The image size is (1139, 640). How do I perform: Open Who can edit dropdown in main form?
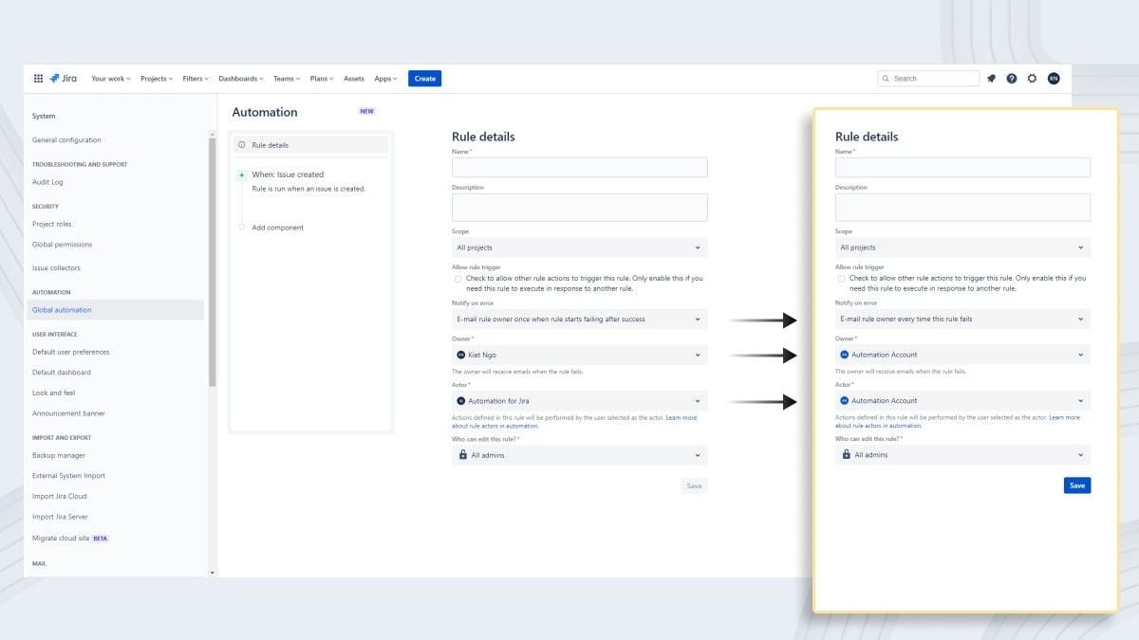point(580,455)
